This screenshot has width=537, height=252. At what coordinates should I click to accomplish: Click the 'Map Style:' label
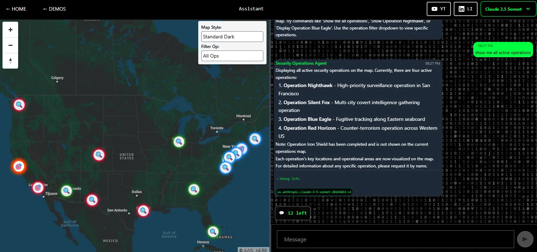pyautogui.click(x=211, y=27)
